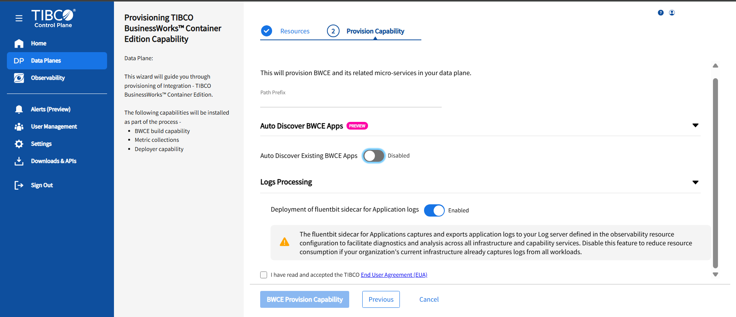Accept the TIBCO End User Agreement checkbox
This screenshot has height=317, width=736.
pos(264,275)
